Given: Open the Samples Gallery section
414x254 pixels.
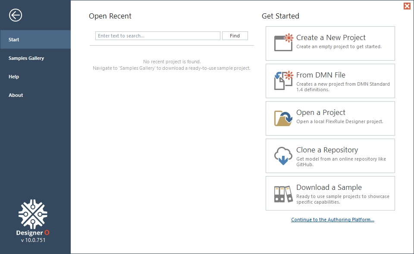Looking at the screenshot, I should pyautogui.click(x=35, y=58).
